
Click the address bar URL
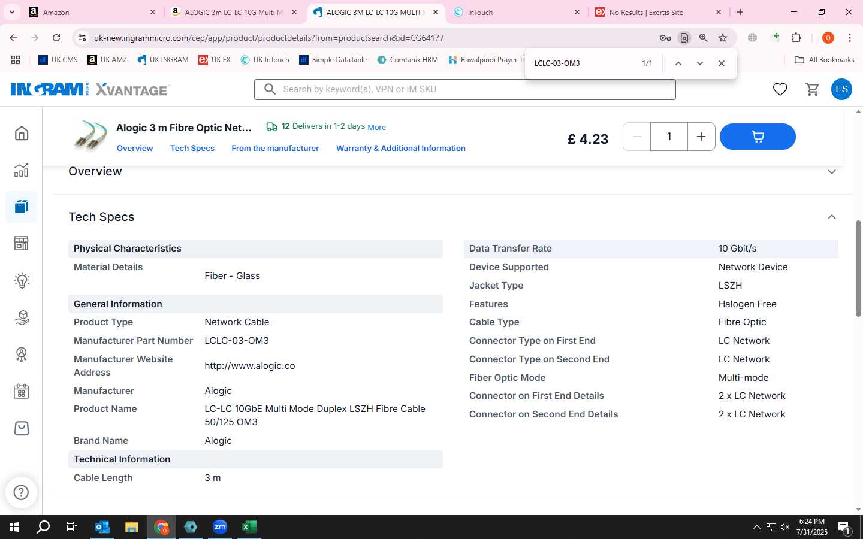268,38
